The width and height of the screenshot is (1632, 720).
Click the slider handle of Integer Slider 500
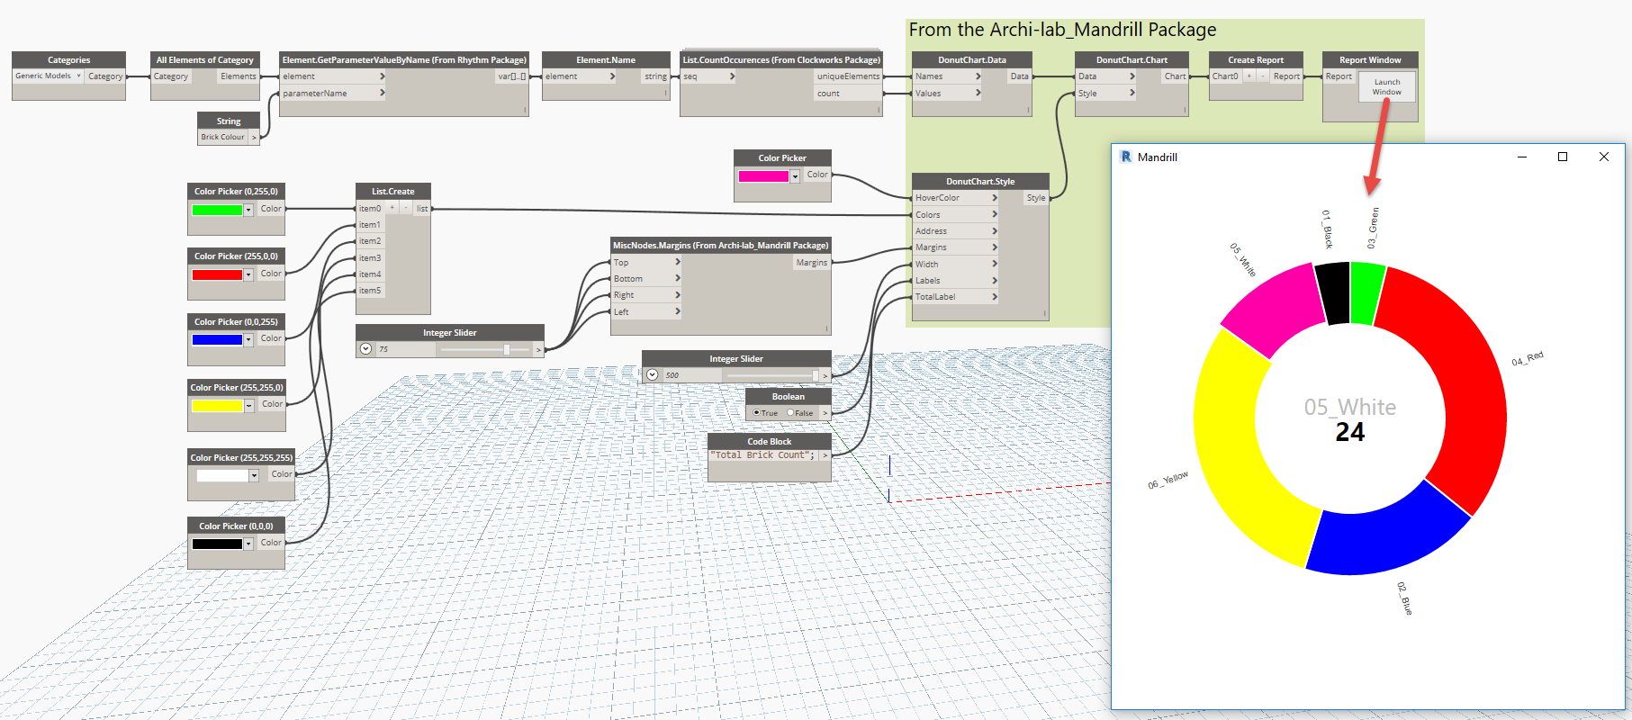[x=816, y=375]
